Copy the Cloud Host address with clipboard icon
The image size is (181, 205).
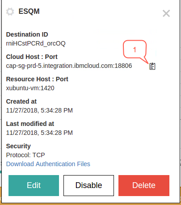click(152, 66)
